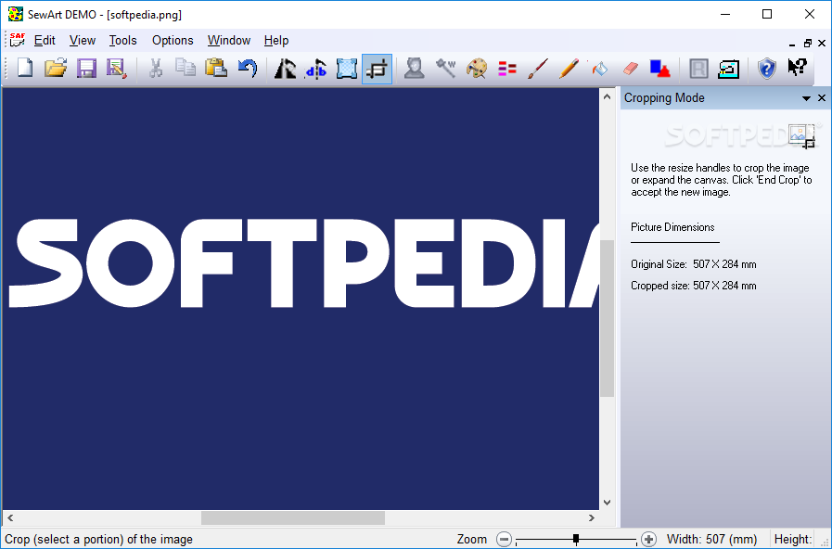This screenshot has width=832, height=549.
Task: Click 'Original Size: 507 X 284 mm' text
Action: pyautogui.click(x=694, y=264)
